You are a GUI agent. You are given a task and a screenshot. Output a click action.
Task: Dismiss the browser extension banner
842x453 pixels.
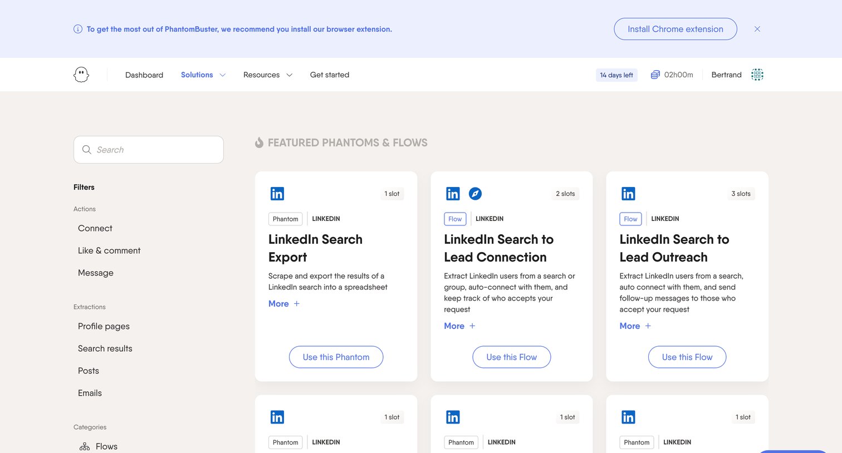click(x=757, y=29)
